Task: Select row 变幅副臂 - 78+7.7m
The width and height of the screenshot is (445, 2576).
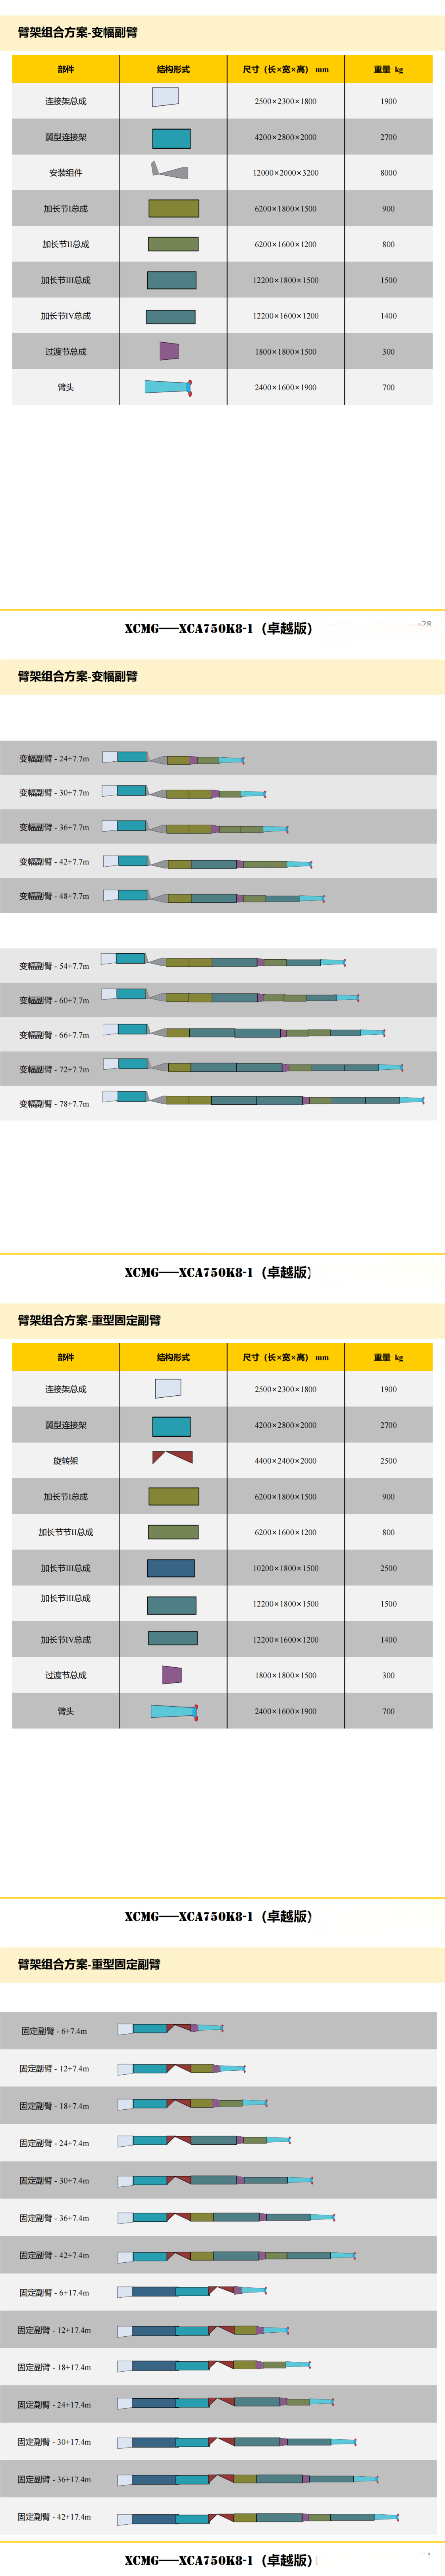Action: [218, 1103]
